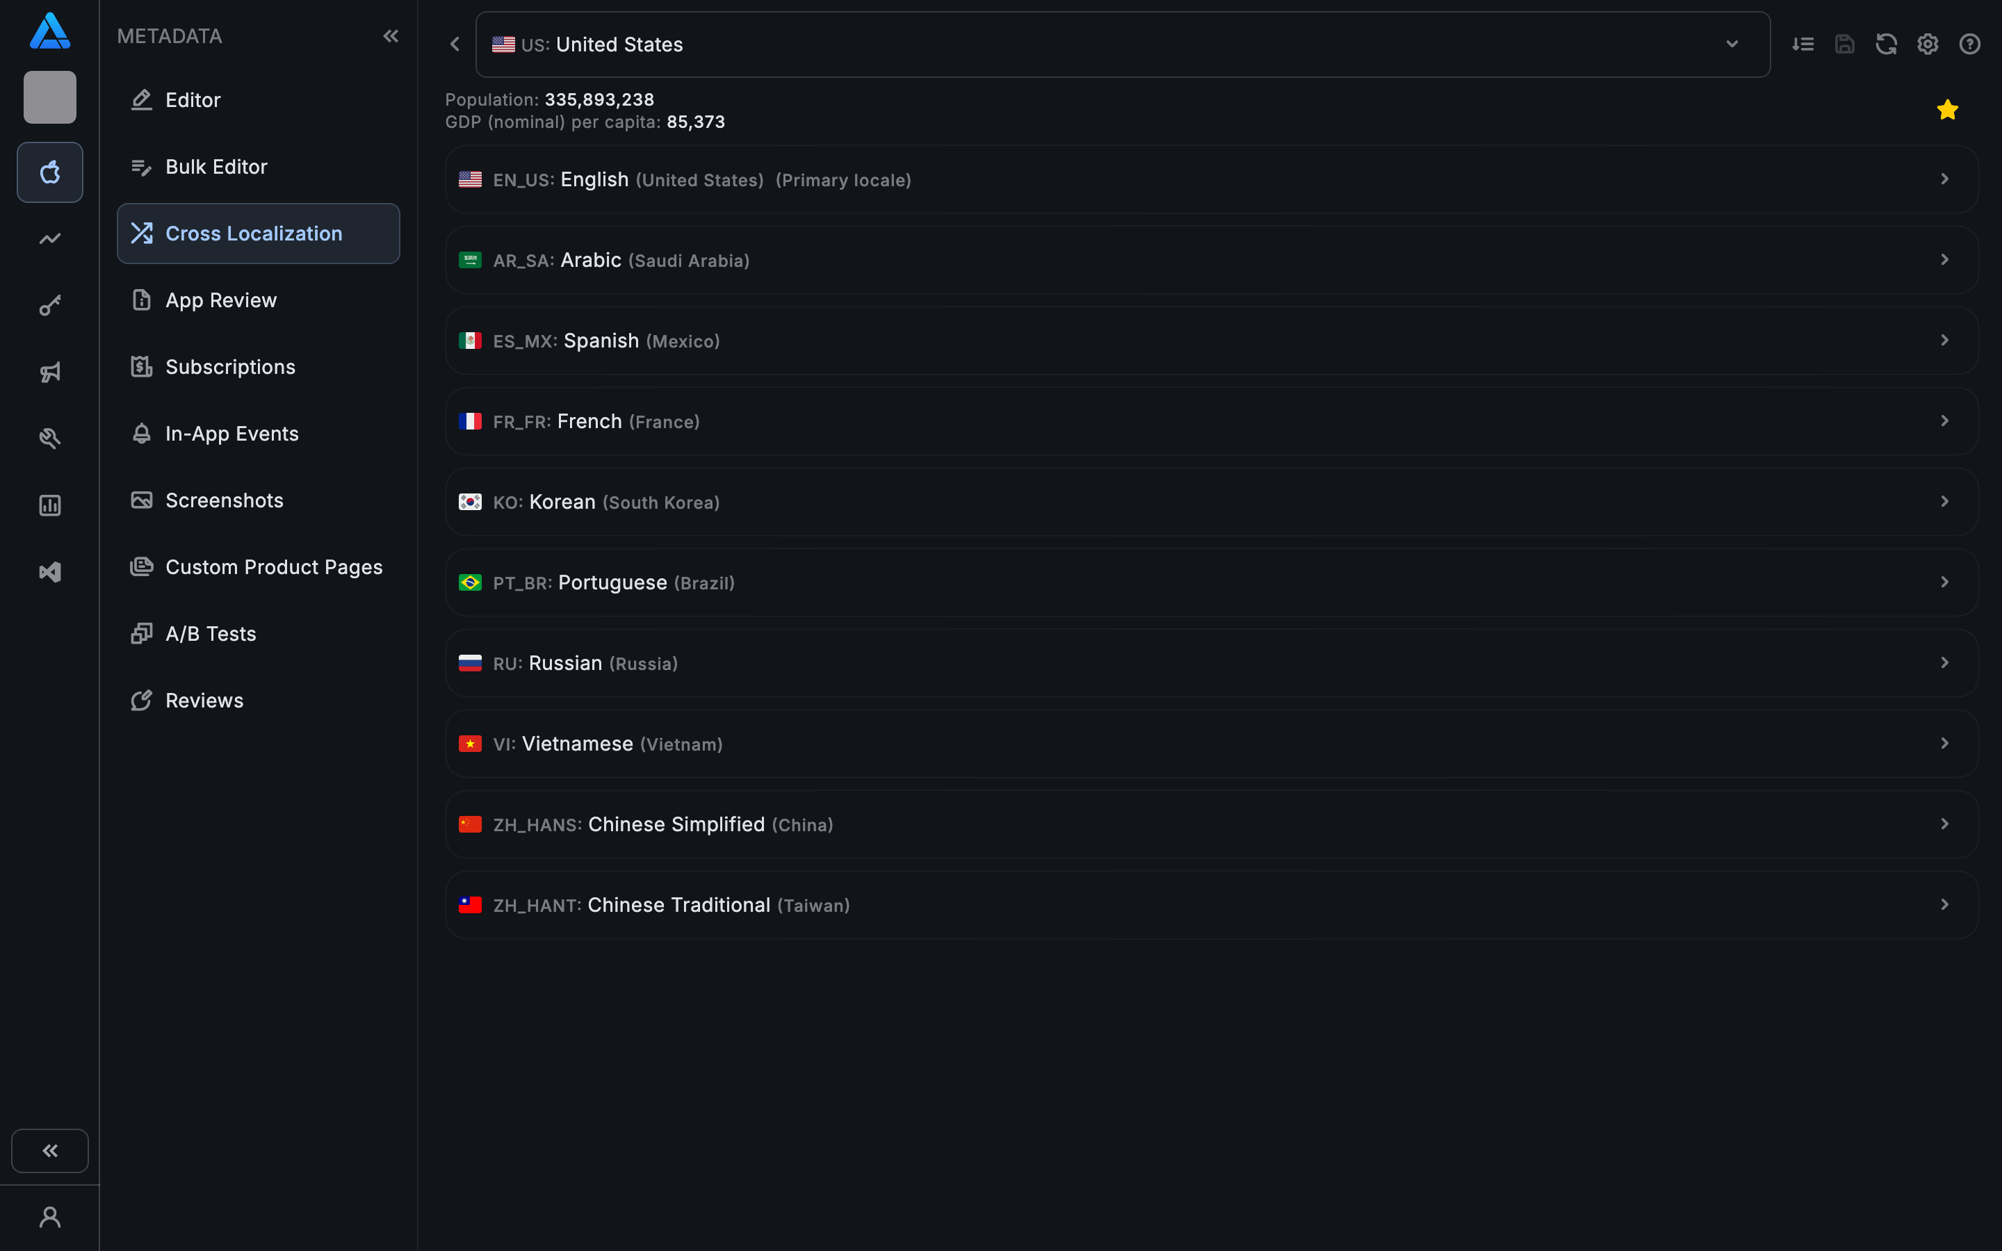Open the key icon section in left rail
The image size is (2002, 1251).
49,306
